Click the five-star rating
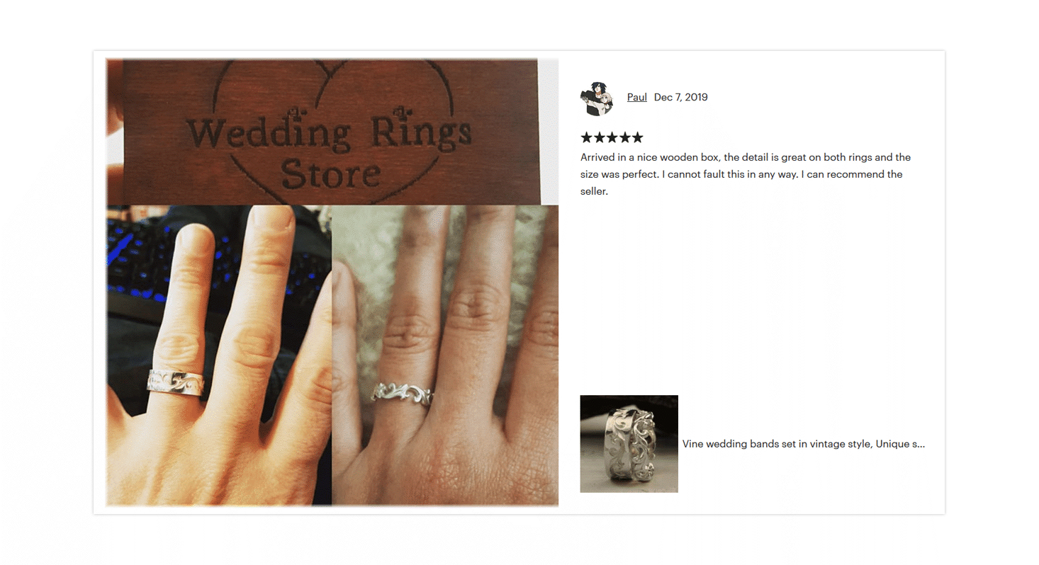The height and width of the screenshot is (565, 1039). tap(612, 137)
